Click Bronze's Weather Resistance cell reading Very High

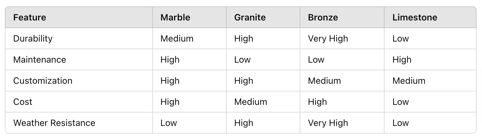328,123
